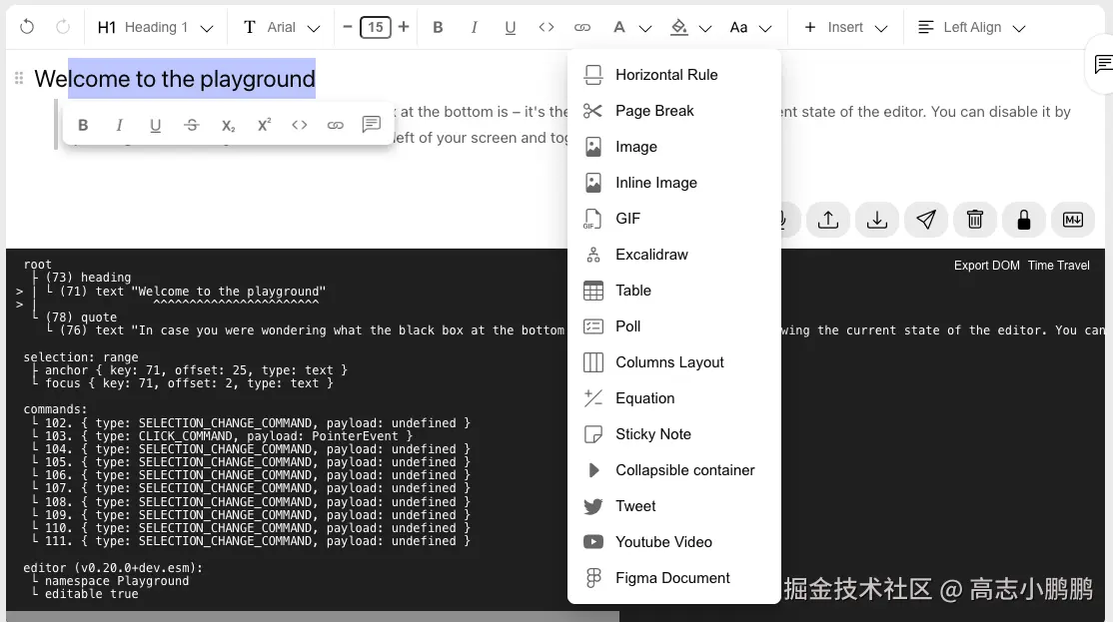This screenshot has height=622, width=1113.
Task: Toggle italic in the top toolbar
Action: (474, 27)
